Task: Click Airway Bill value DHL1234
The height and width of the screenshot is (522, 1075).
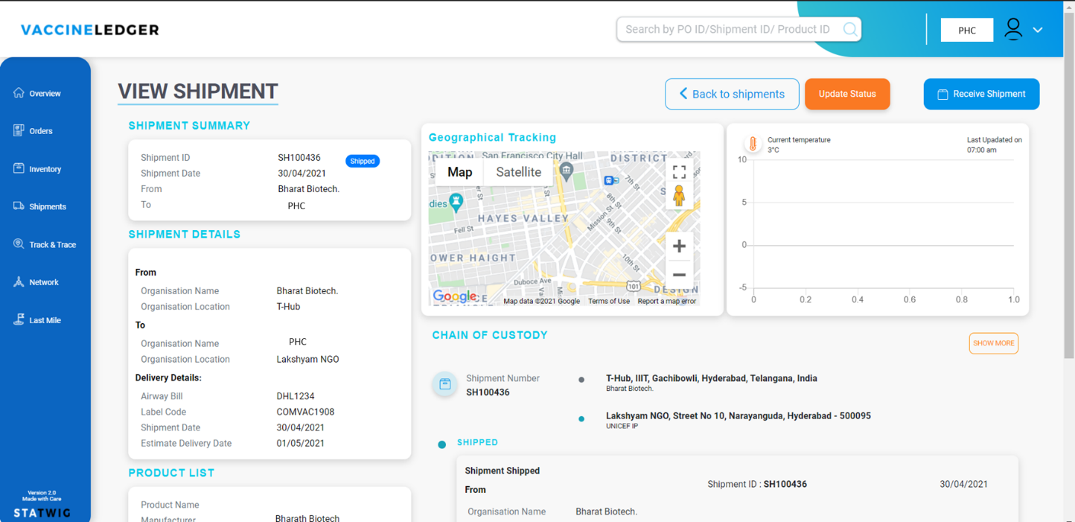Action: [x=296, y=396]
